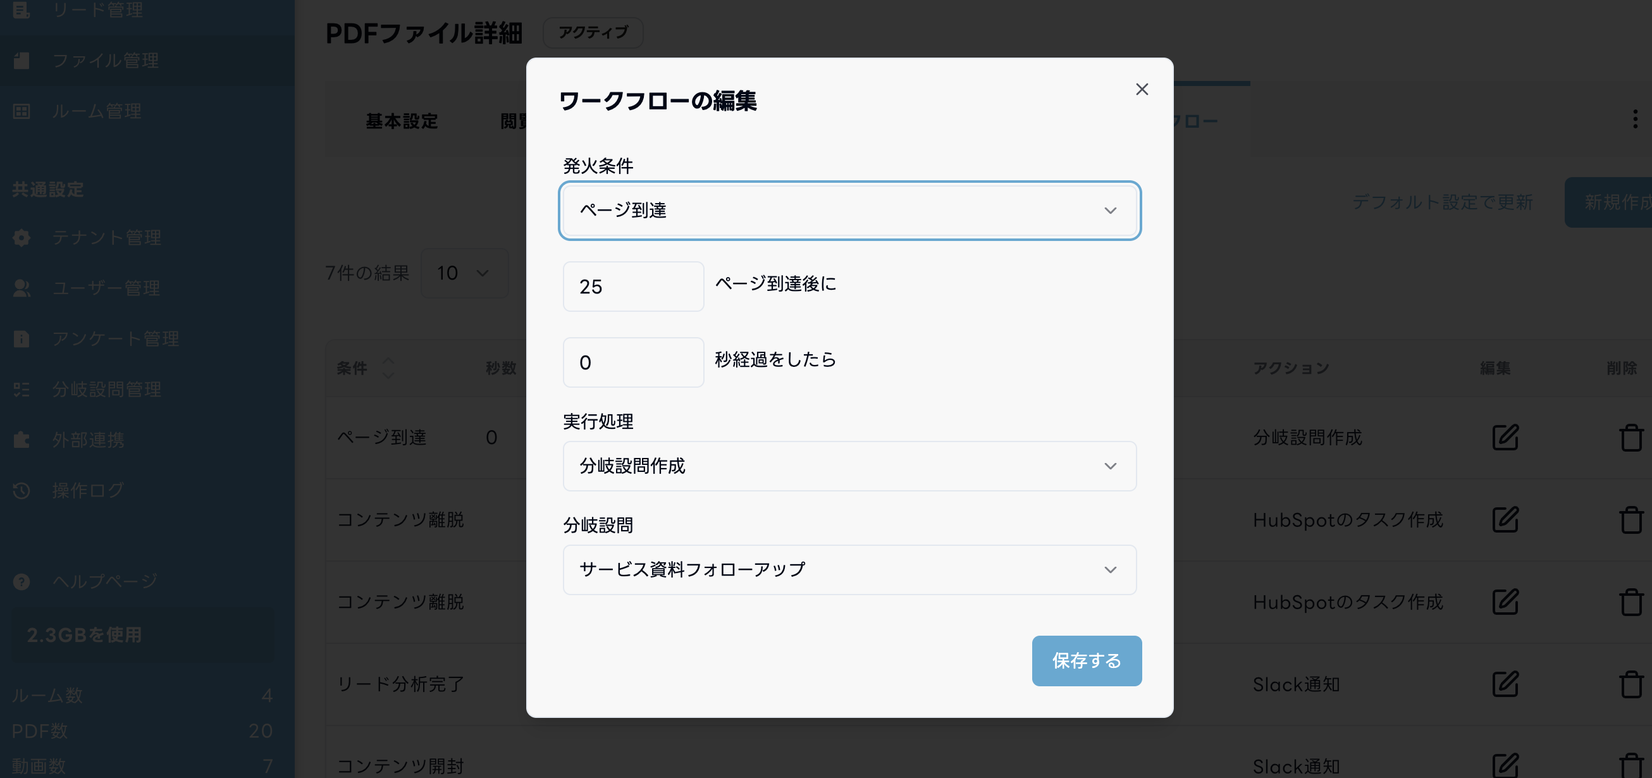The width and height of the screenshot is (1652, 778).
Task: Click the operation log history icon
Action: click(x=21, y=490)
